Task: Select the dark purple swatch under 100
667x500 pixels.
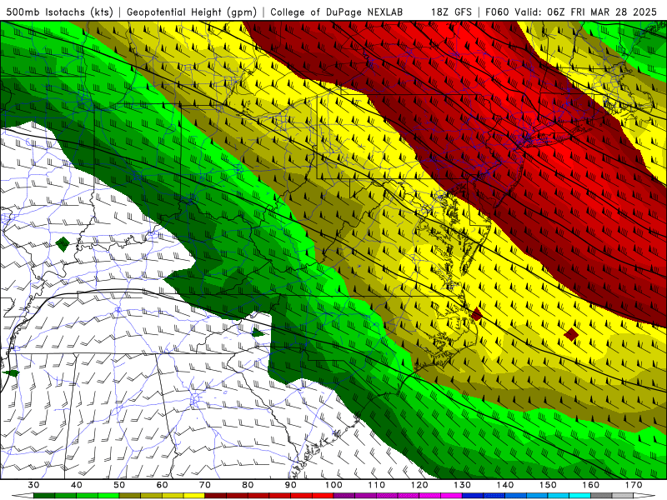Action: pyautogui.click(x=344, y=497)
